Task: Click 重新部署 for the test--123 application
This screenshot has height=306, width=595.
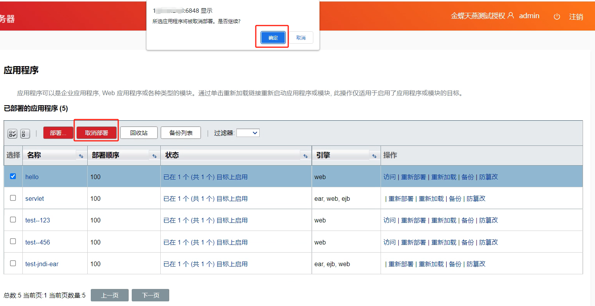Action: (x=413, y=220)
